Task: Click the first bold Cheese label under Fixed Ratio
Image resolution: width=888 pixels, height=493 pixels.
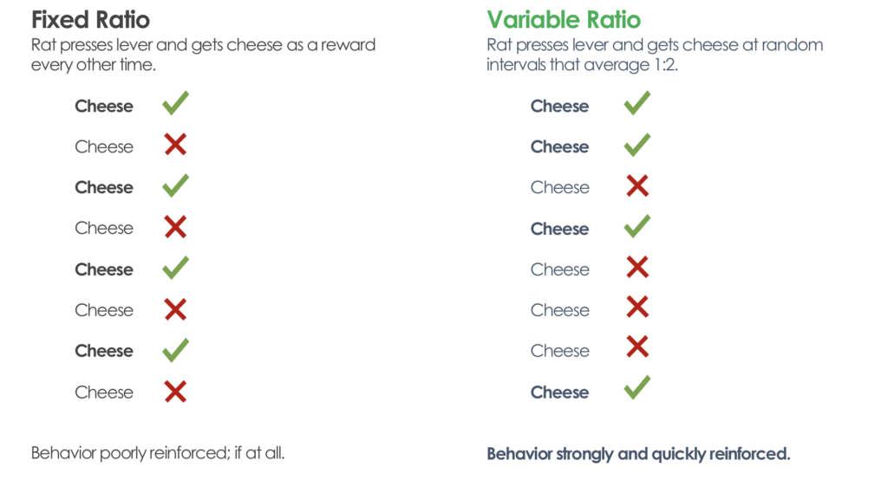Action: click(104, 106)
